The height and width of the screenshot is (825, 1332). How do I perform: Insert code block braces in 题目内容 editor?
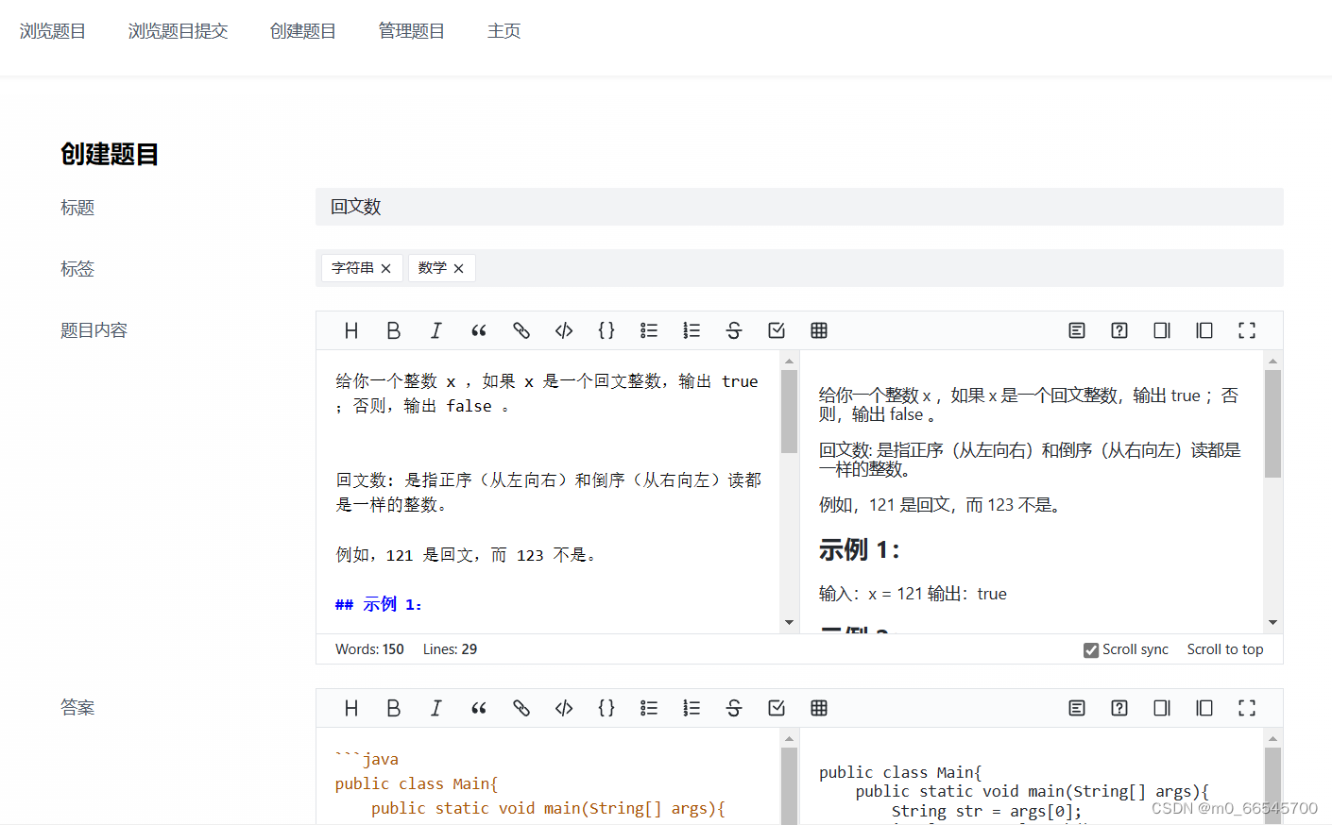[x=606, y=330]
